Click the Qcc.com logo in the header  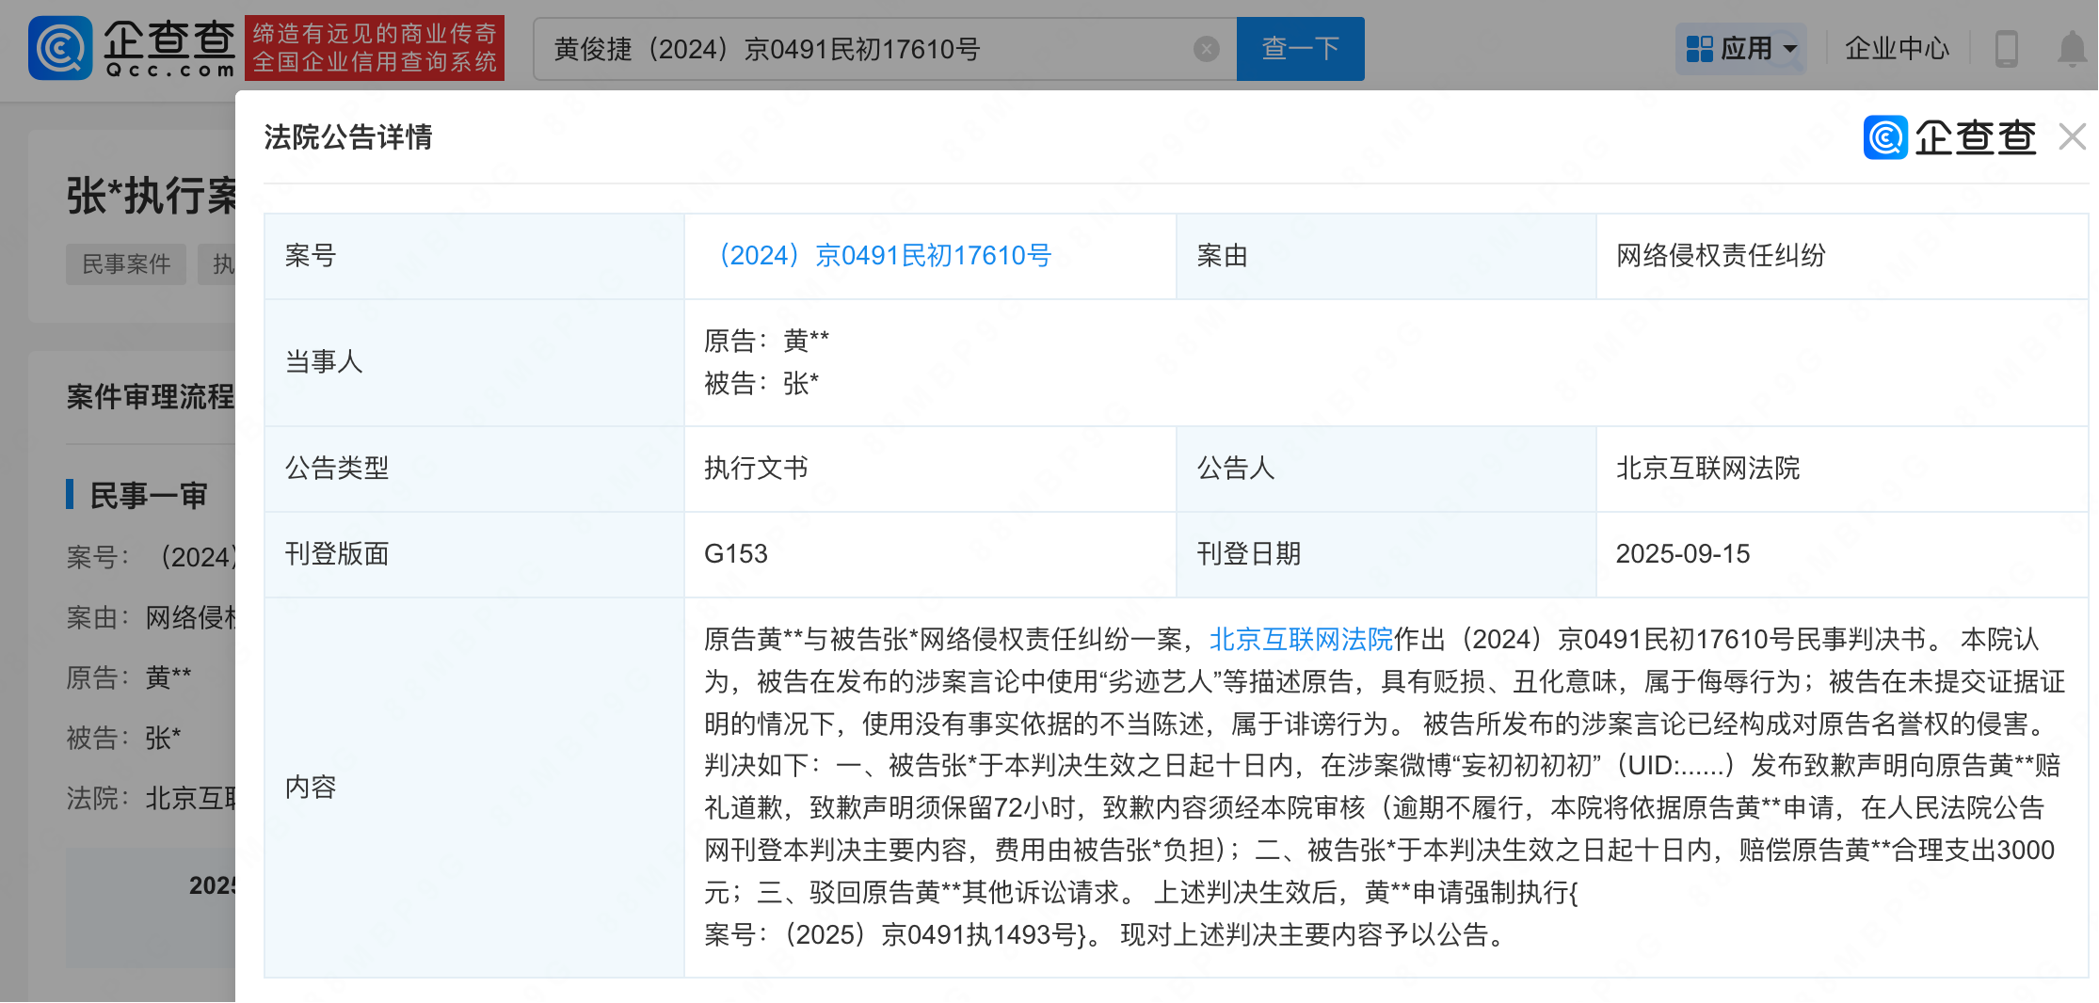click(x=132, y=48)
